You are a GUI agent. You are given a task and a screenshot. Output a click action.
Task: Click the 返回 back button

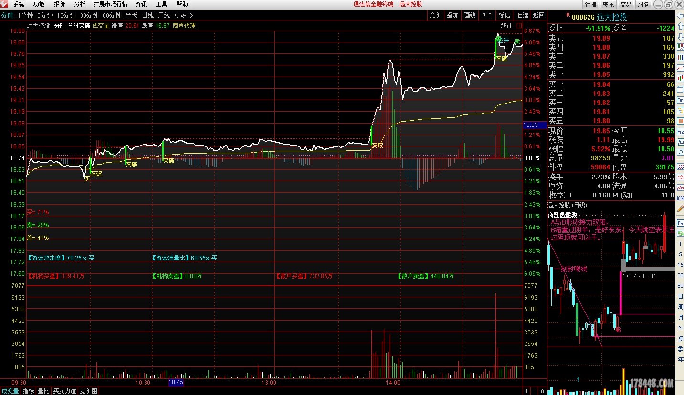[538, 15]
